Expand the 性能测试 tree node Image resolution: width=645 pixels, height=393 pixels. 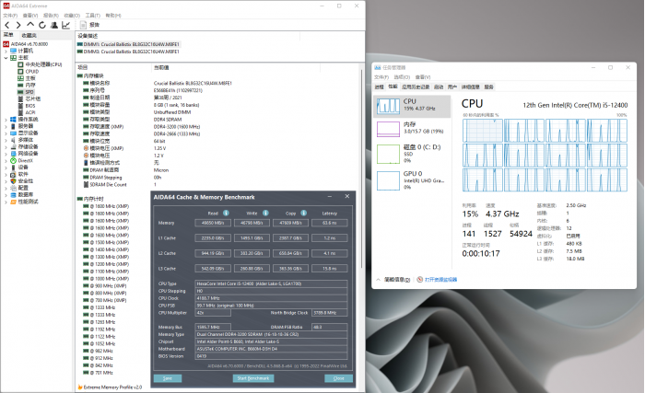click(4, 201)
